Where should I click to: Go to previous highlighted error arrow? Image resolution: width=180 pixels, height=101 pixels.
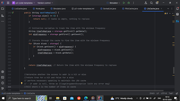pos(170,13)
